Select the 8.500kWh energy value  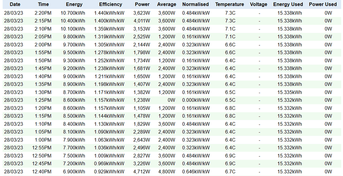click(74, 116)
